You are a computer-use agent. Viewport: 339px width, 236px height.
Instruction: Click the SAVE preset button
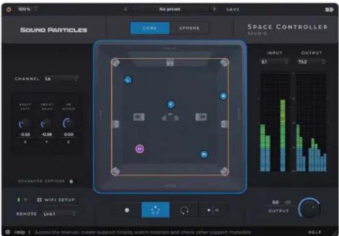click(233, 10)
